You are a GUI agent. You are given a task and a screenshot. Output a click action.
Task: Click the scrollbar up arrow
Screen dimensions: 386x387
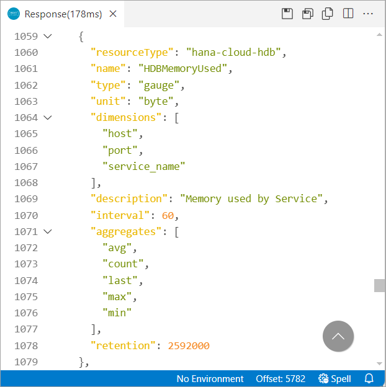pos(380,35)
